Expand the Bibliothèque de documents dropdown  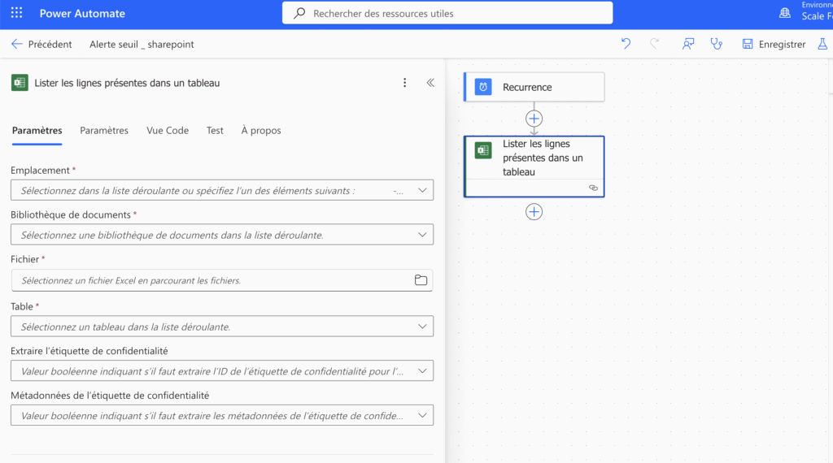coord(421,235)
